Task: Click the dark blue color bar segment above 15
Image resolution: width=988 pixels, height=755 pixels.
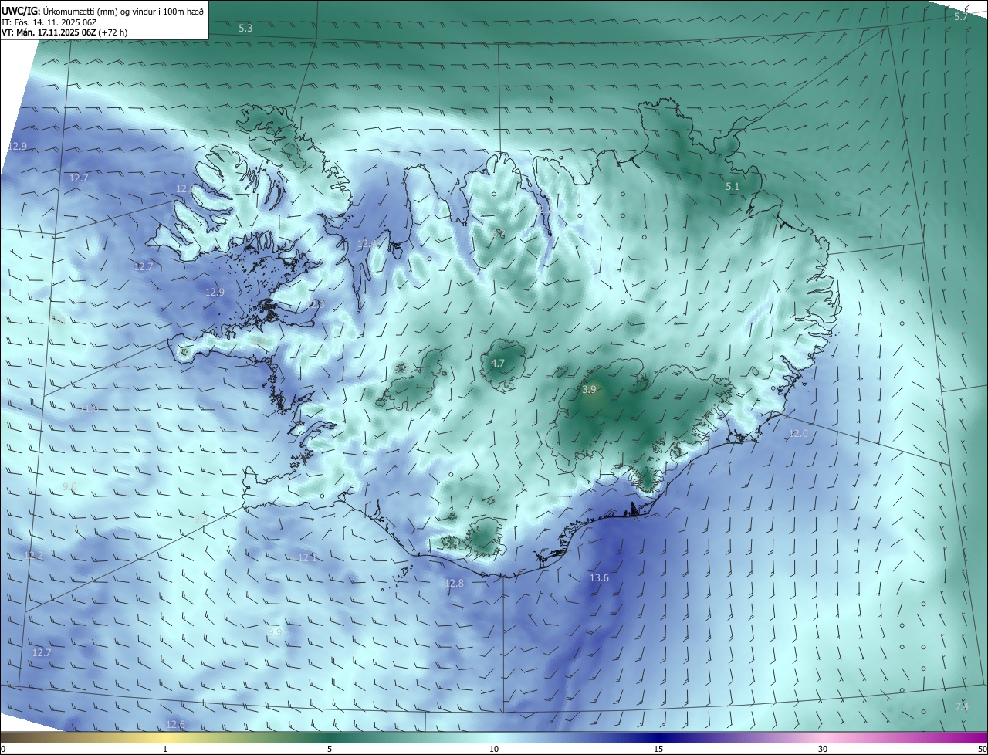Action: click(658, 737)
